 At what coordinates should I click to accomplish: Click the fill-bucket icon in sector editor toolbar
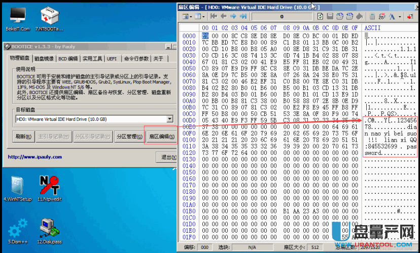[x=360, y=16]
